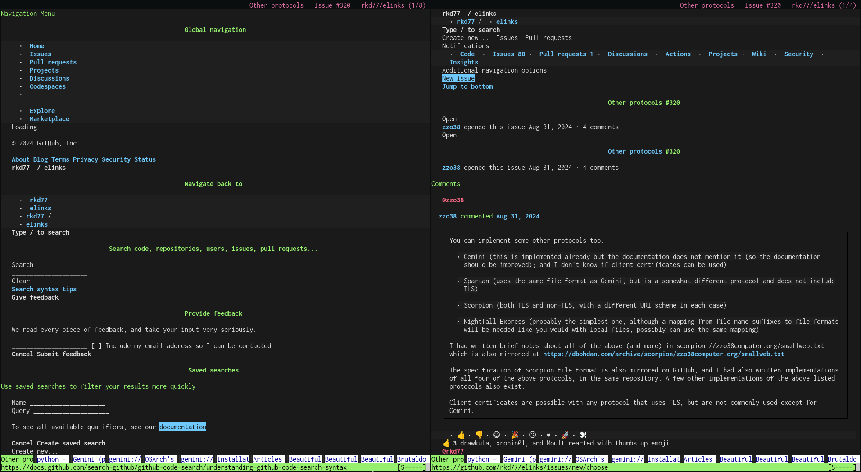
Task: Click the thumbs up emoji with count 3
Action: [446, 443]
